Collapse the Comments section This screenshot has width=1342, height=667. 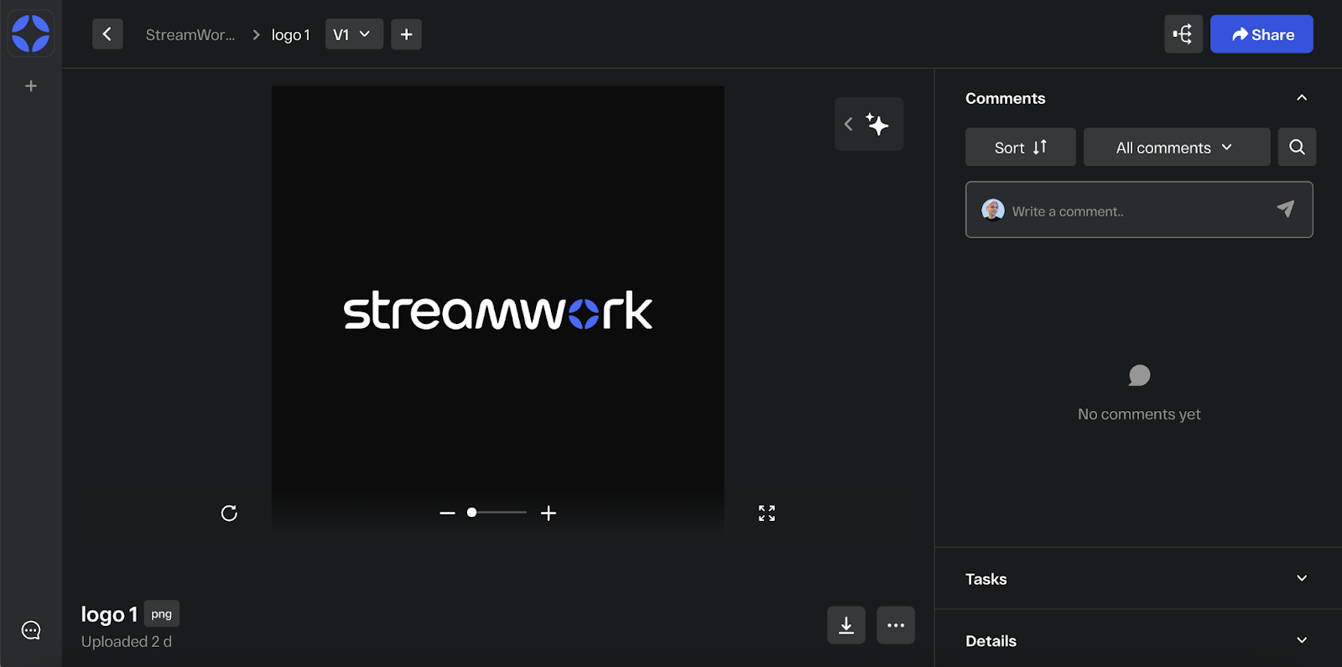coord(1302,98)
